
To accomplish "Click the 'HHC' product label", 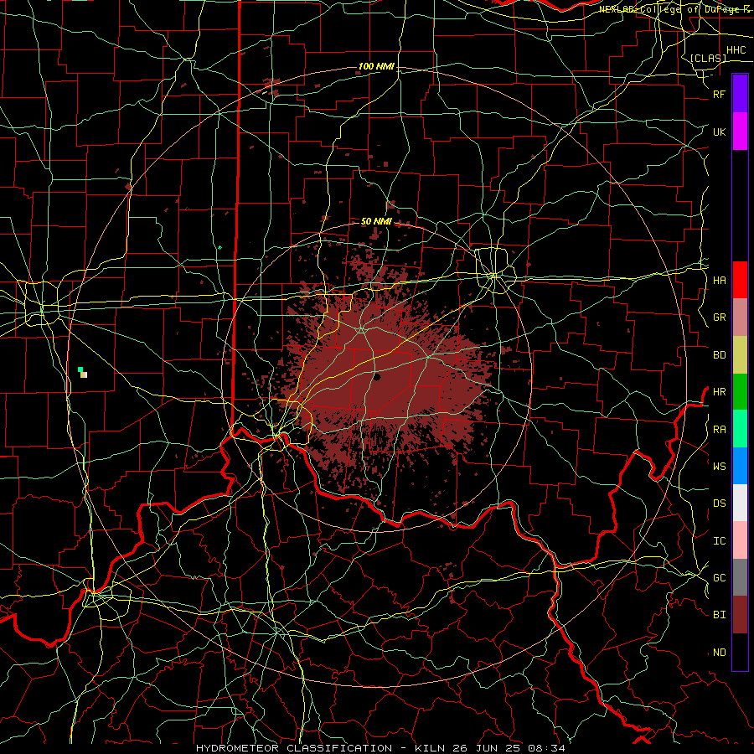I will pos(736,50).
